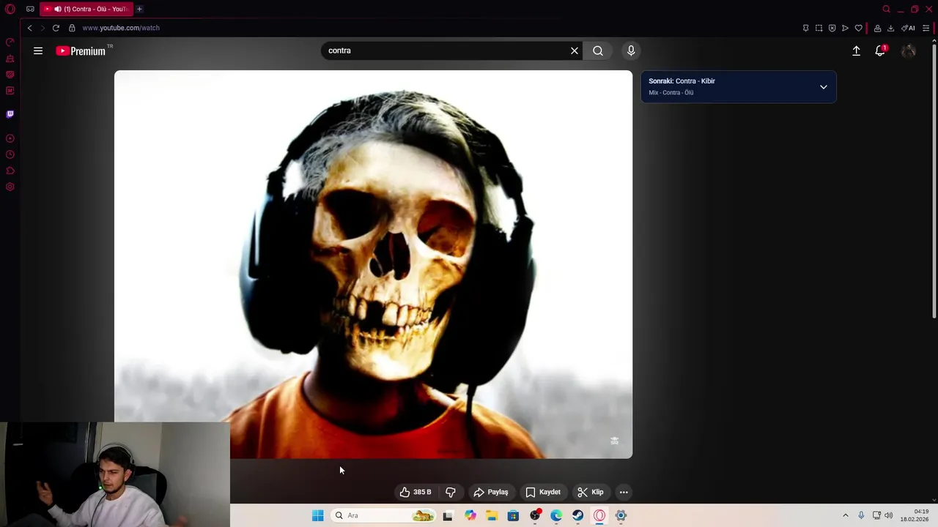Viewport: 938px width, 527px height.
Task: Open YouTube upload/create button
Action: 856,51
